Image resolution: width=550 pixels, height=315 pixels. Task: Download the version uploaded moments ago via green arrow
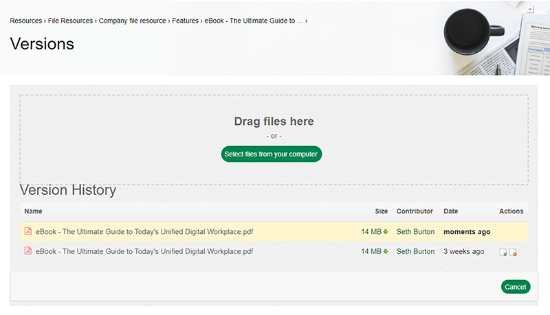click(x=386, y=232)
